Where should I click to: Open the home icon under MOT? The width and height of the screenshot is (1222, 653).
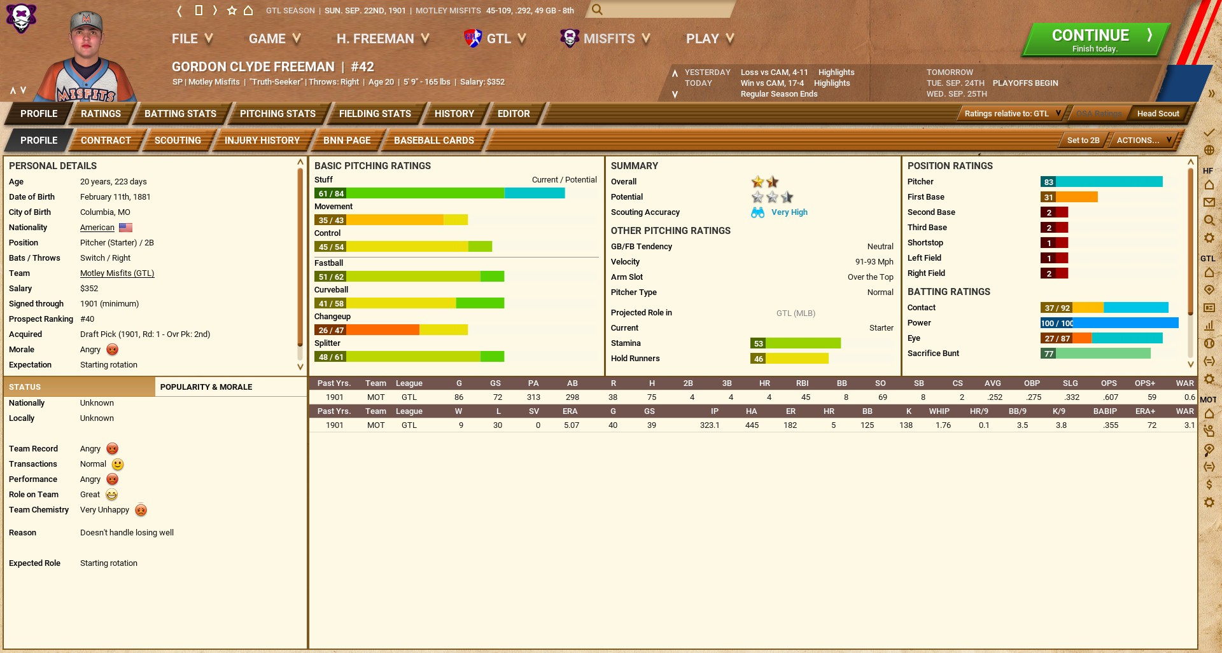click(x=1209, y=414)
